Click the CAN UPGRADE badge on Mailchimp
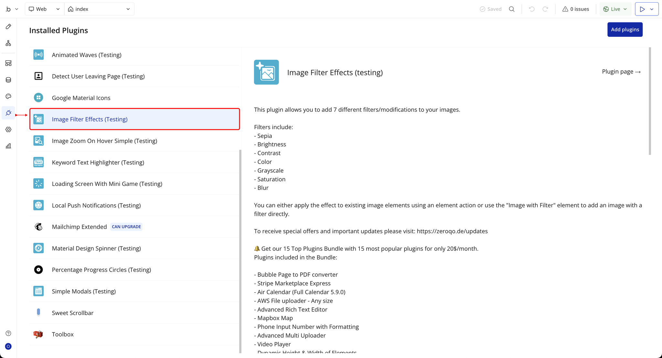This screenshot has width=662, height=358. pyautogui.click(x=126, y=227)
